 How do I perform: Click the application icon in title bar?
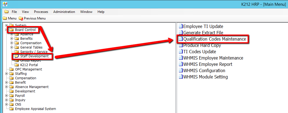[5, 4]
